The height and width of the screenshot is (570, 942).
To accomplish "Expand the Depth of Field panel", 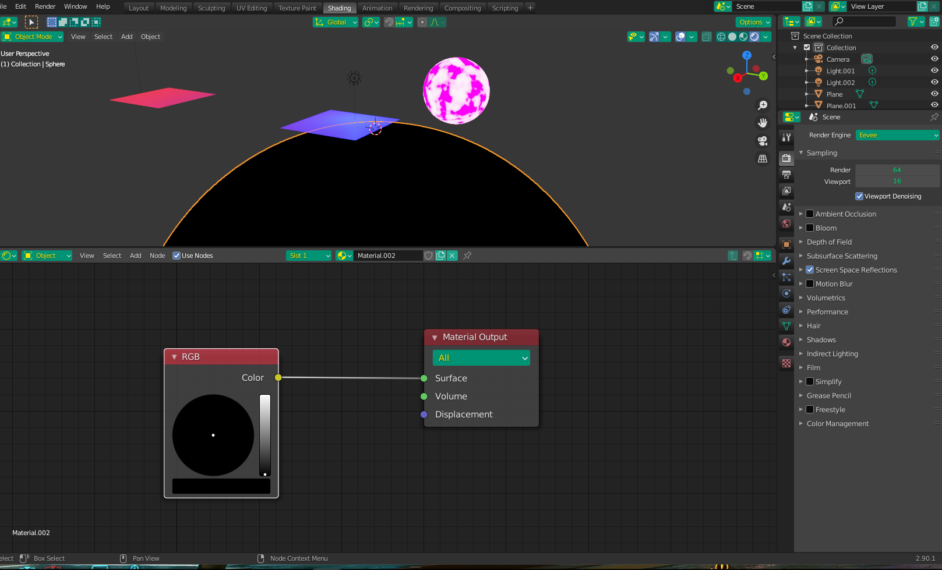I will [x=829, y=242].
